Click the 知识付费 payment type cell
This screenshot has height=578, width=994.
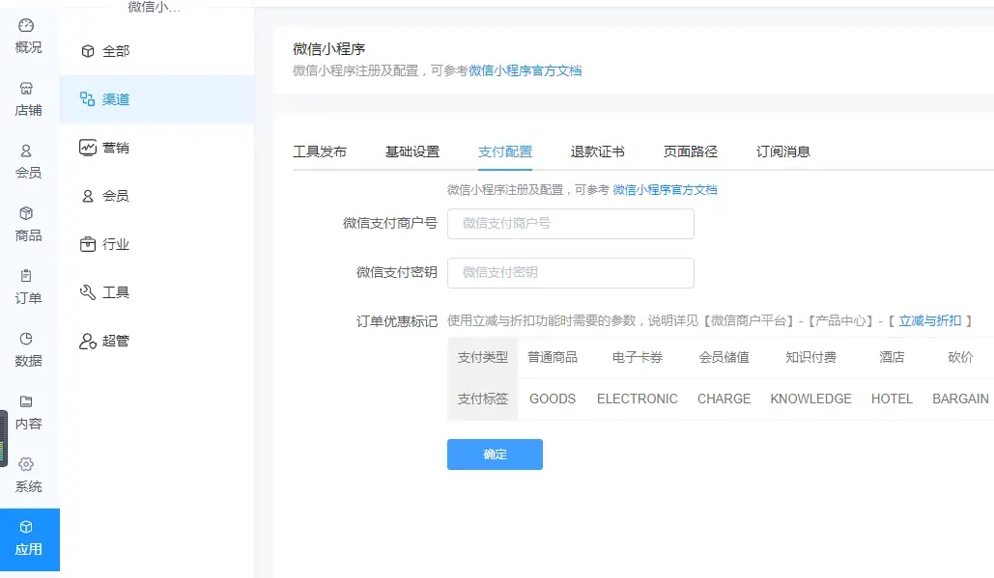810,357
